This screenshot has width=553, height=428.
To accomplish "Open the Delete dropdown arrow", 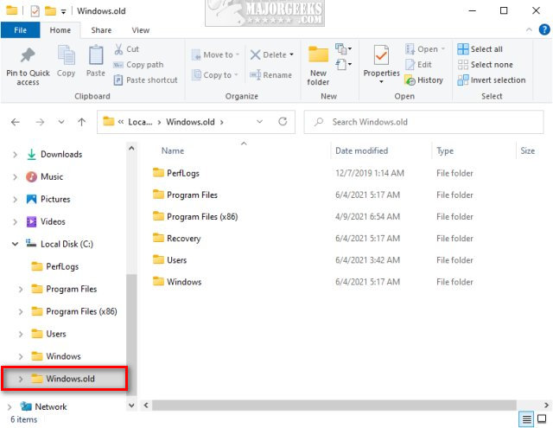I will pyautogui.click(x=292, y=54).
